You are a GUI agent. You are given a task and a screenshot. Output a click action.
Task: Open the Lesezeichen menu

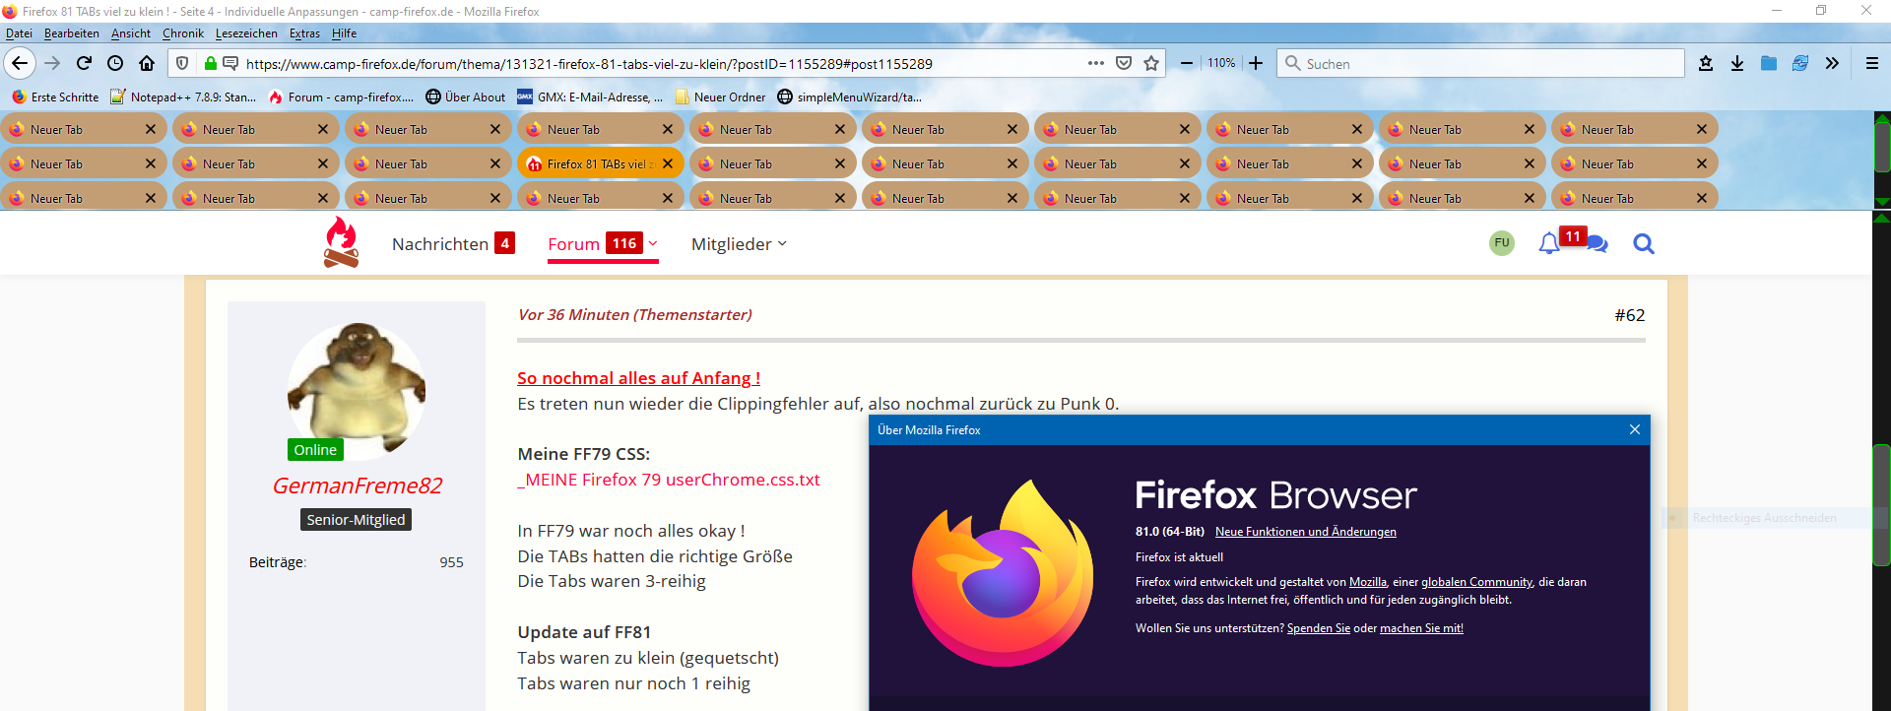(x=246, y=33)
